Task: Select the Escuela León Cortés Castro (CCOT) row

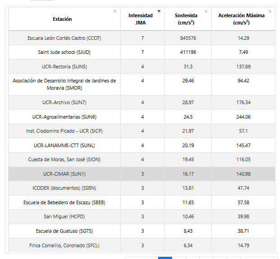Action: point(64,38)
